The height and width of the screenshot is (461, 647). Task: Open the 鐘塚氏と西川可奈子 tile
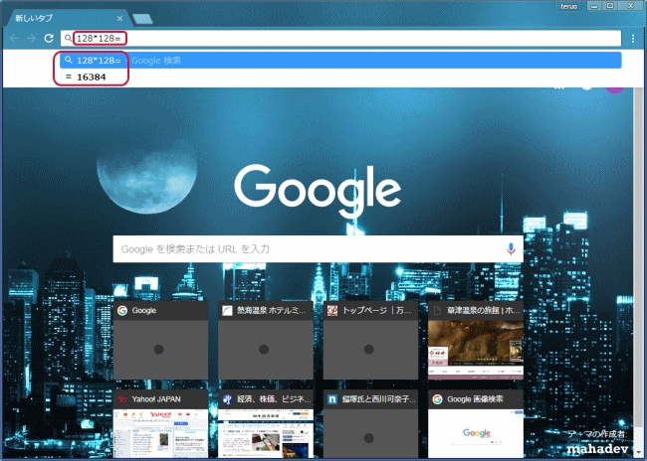pos(370,424)
